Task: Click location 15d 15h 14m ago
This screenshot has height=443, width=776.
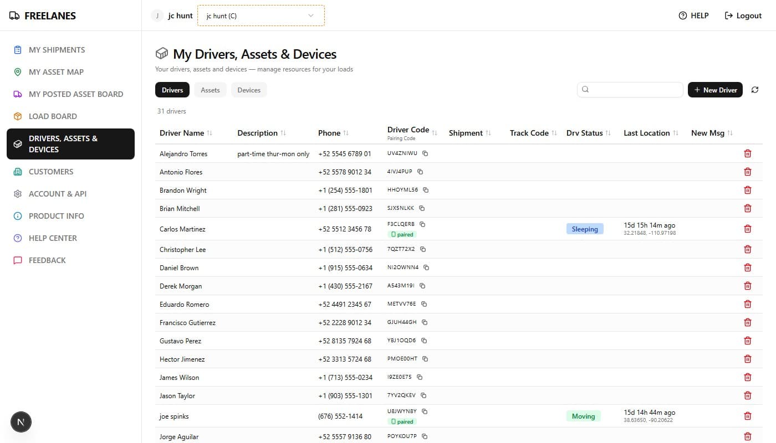Action: [x=650, y=225]
